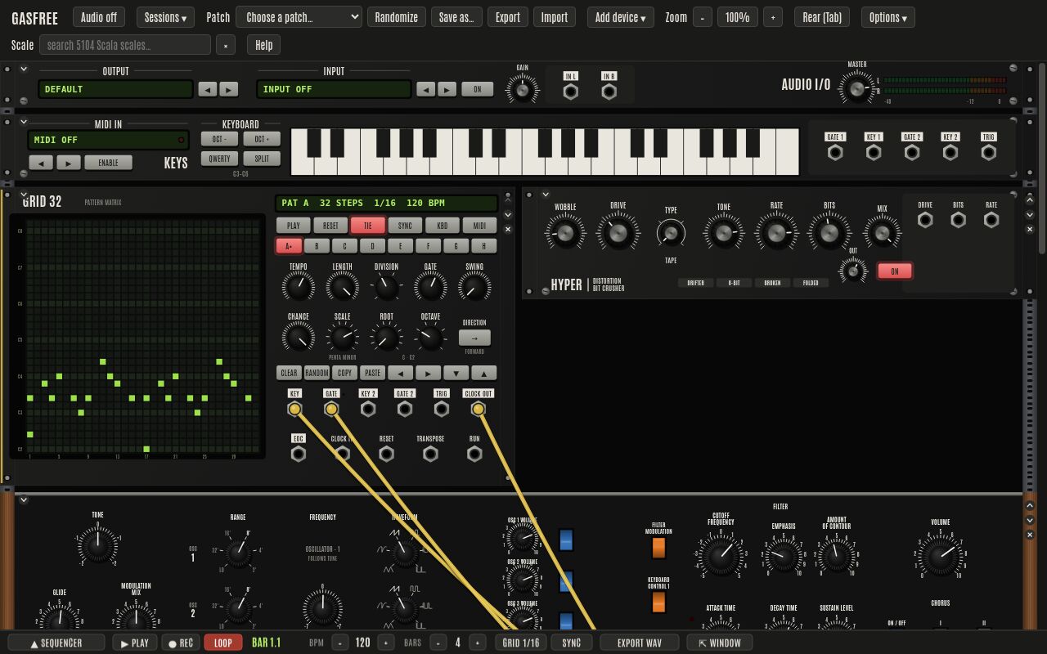The image size is (1047, 654).
Task: Select pattern B tab
Action: point(317,246)
